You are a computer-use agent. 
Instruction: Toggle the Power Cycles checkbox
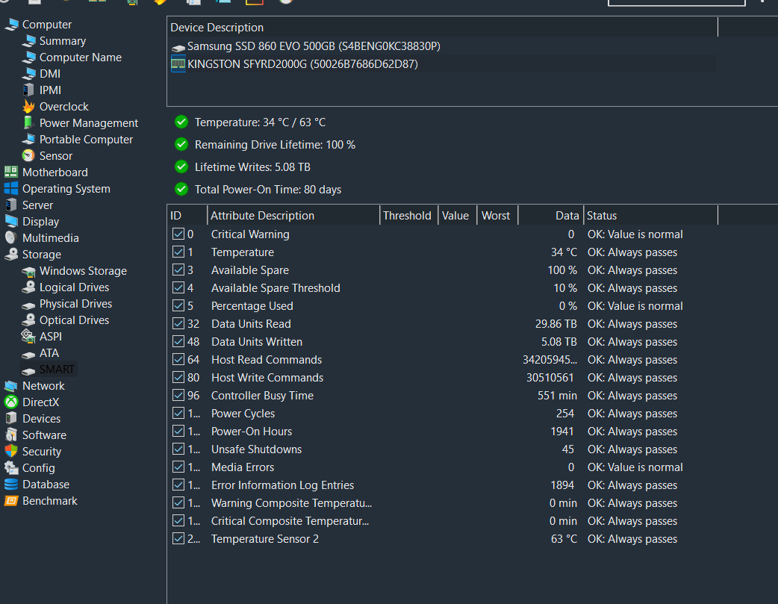178,413
